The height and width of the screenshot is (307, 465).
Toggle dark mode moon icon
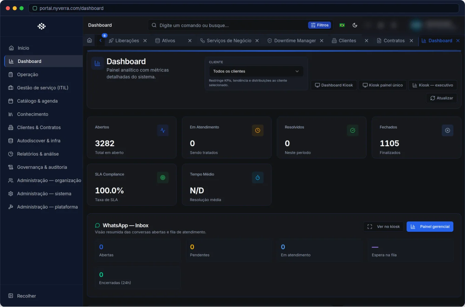pyautogui.click(x=355, y=25)
